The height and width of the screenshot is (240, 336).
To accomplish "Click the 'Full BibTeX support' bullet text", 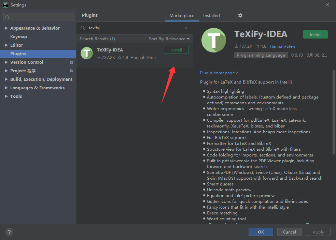I will [x=226, y=138].
